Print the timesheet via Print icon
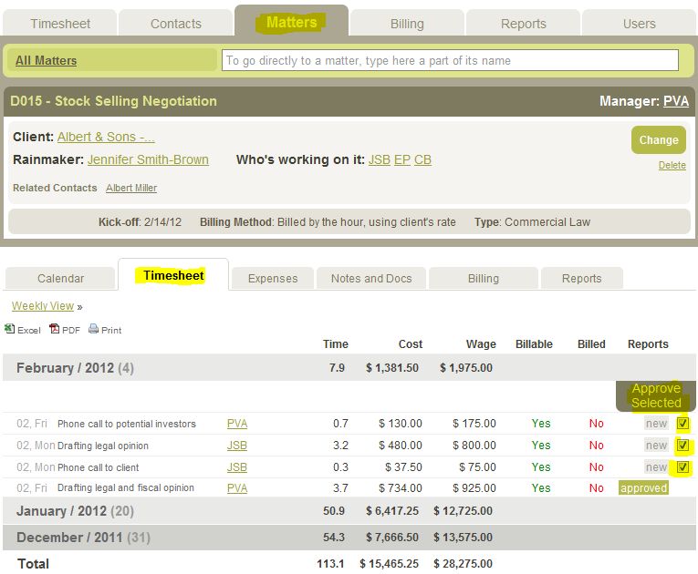 click(94, 330)
